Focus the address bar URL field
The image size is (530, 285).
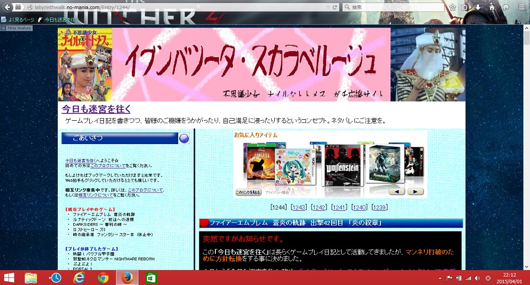click(x=179, y=7)
